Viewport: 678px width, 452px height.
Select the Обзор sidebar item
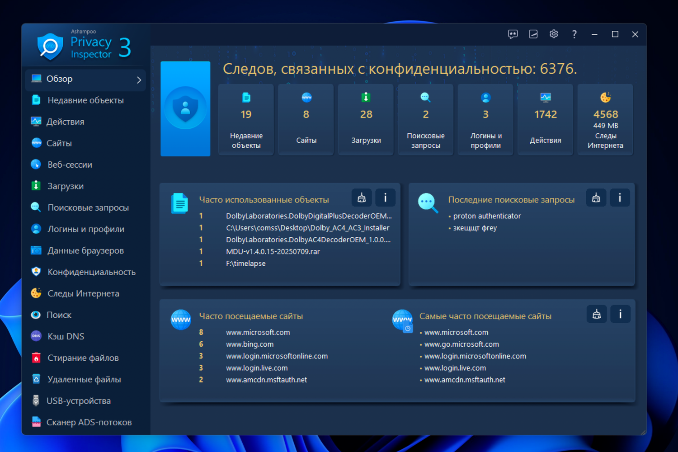[x=85, y=80]
